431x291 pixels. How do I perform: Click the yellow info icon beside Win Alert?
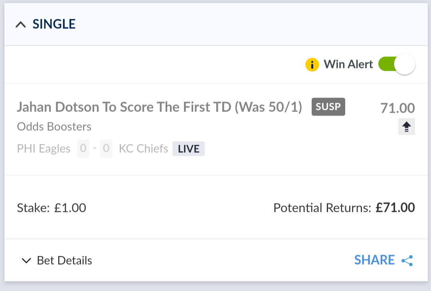click(x=312, y=64)
